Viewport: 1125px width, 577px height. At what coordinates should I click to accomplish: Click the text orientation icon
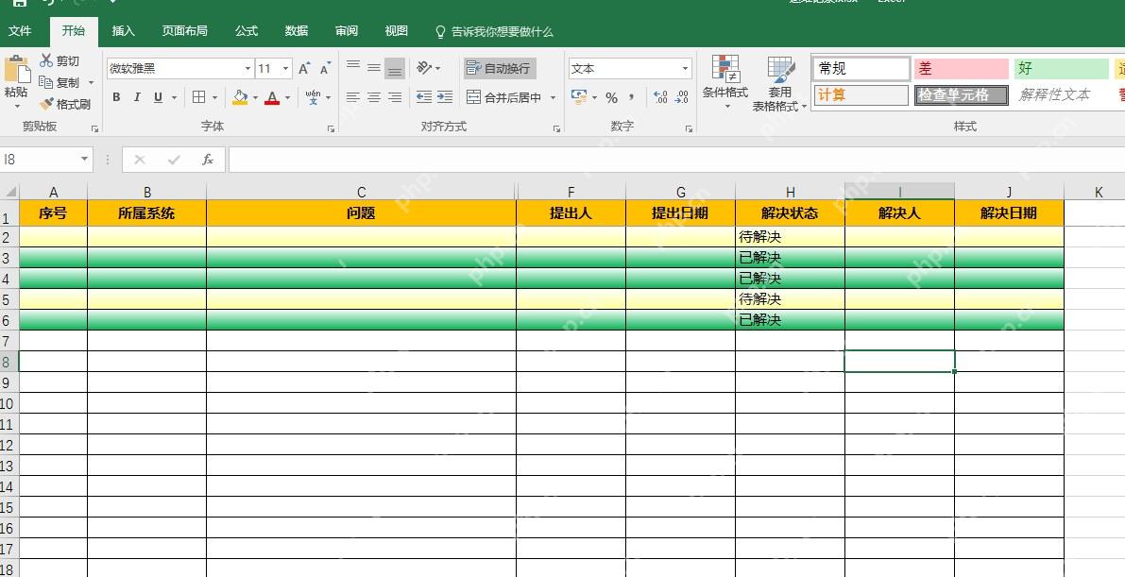click(x=425, y=67)
